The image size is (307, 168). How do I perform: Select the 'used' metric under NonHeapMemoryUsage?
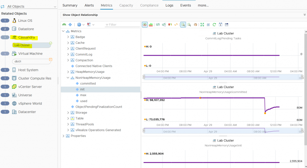tap(84, 101)
